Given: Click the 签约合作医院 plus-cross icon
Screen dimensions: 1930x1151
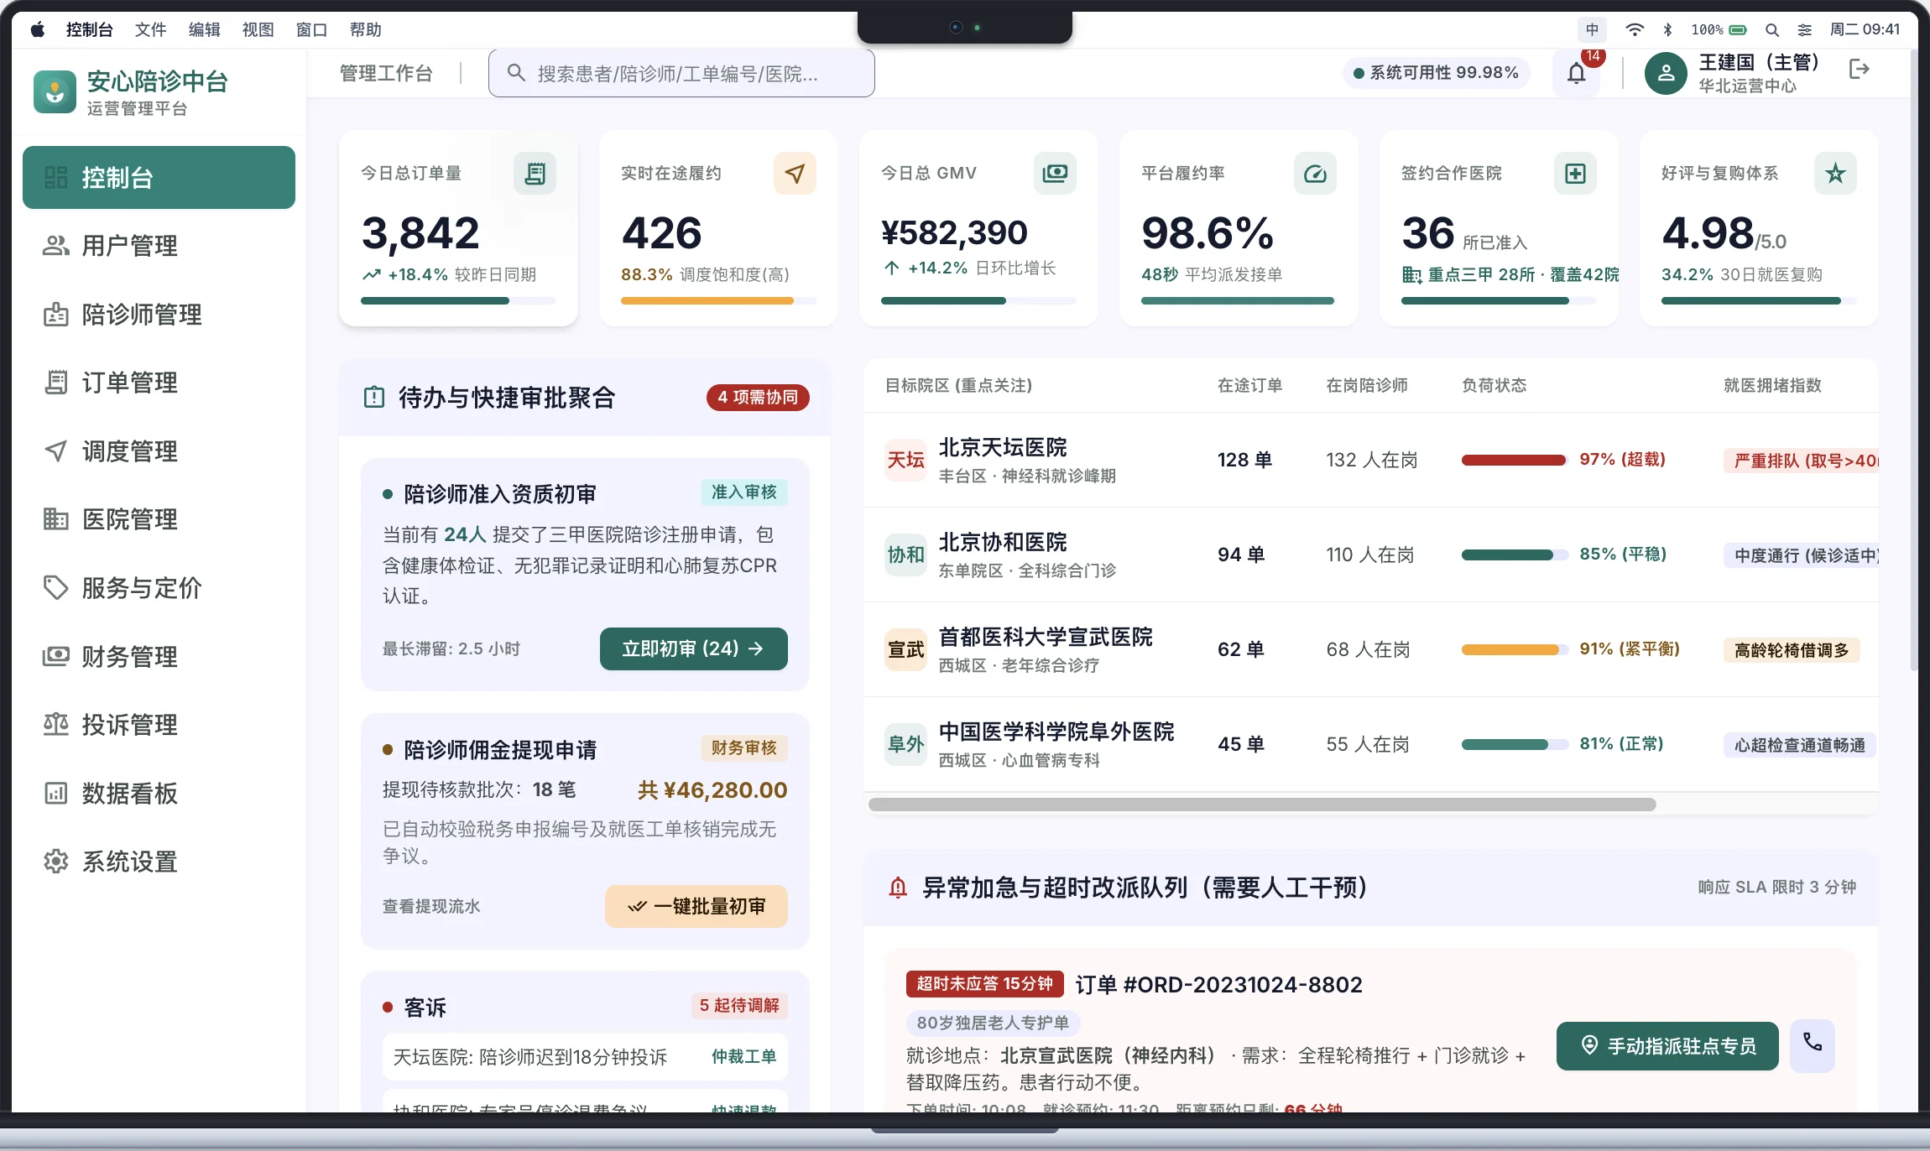Looking at the screenshot, I should (1575, 174).
